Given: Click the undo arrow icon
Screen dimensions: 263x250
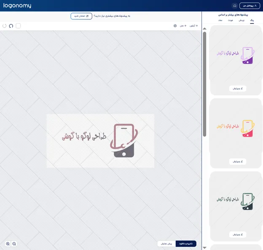Looking at the screenshot, I should point(11,26).
